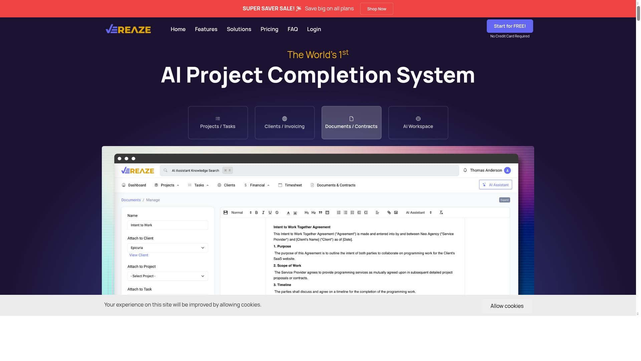Click the insert link icon

click(x=389, y=213)
